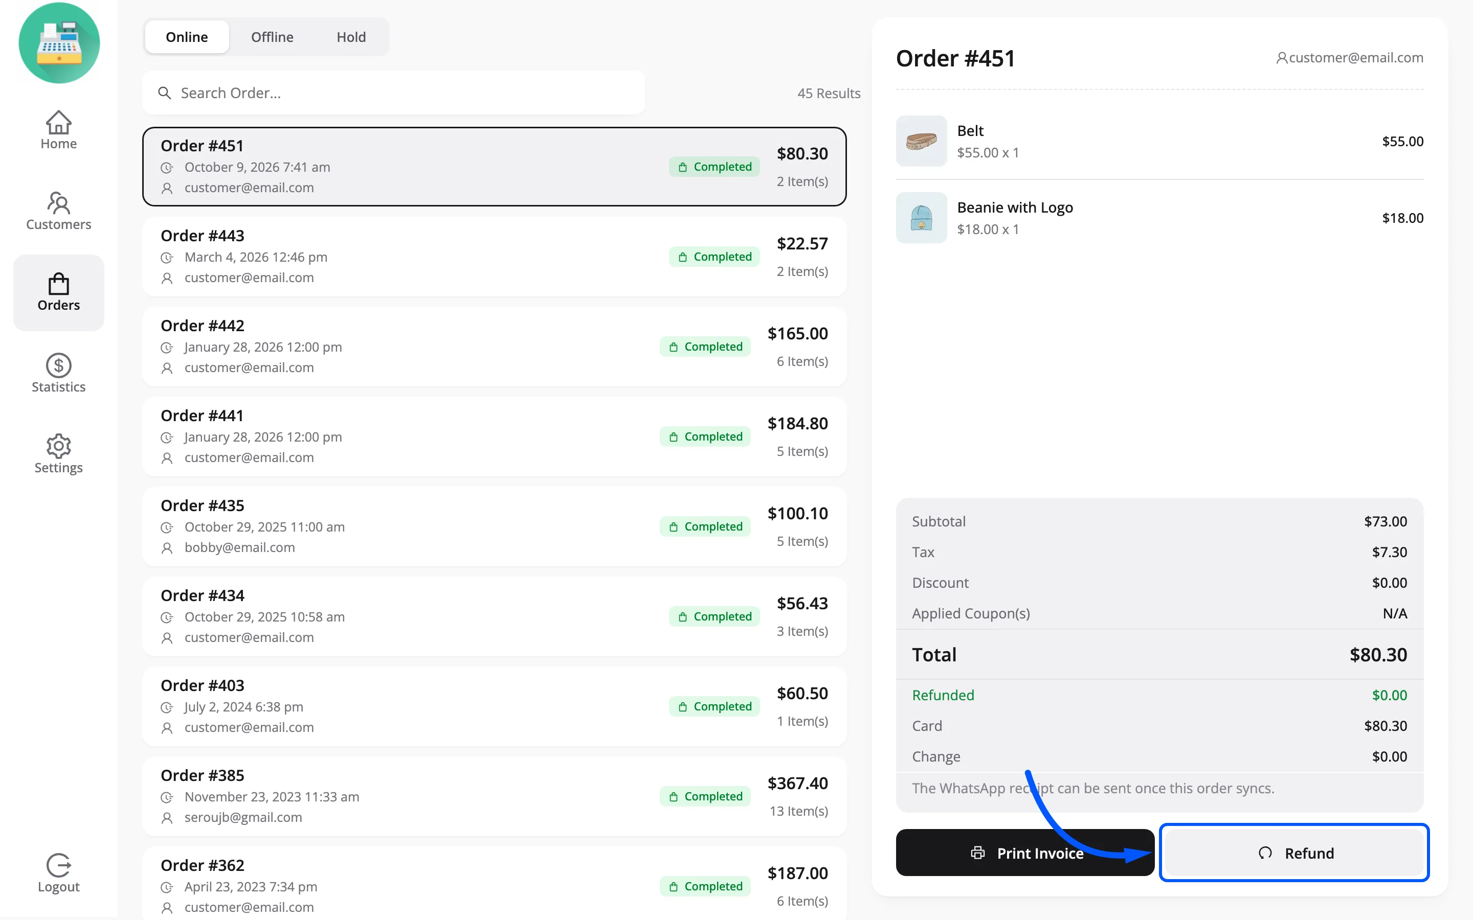Click the refund arrow icon

click(x=1265, y=853)
